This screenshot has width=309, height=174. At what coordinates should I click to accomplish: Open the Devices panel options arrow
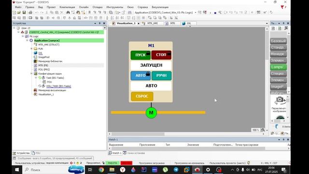click(95, 23)
